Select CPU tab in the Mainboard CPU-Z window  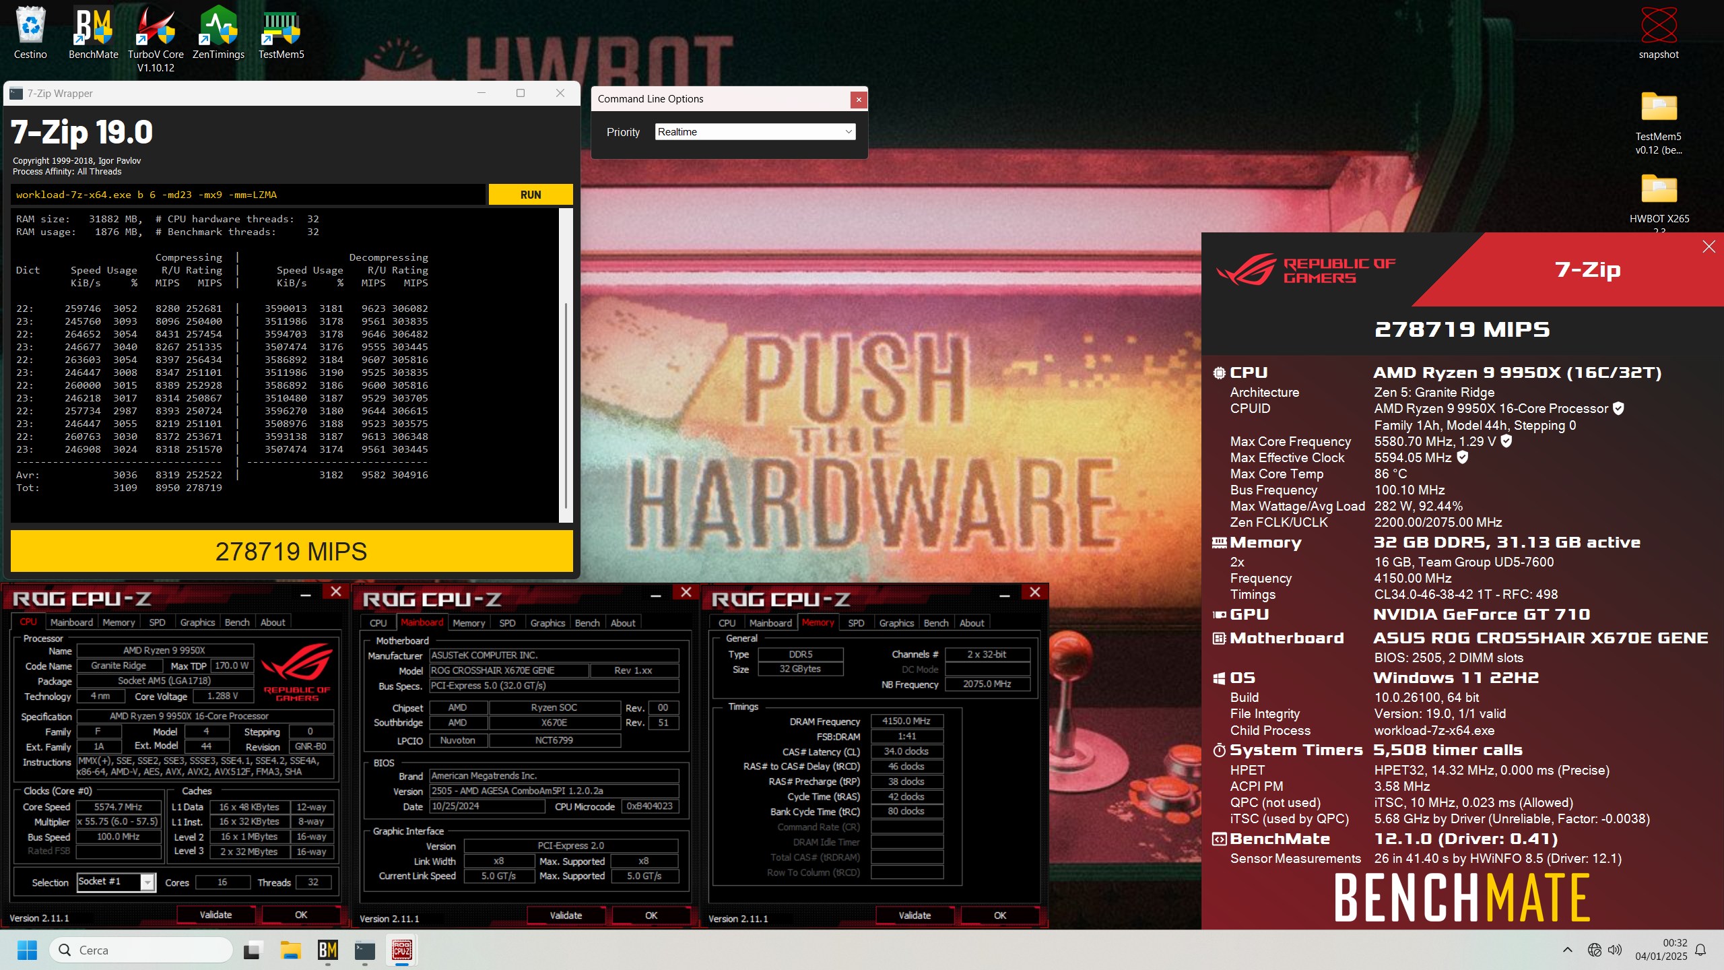(x=378, y=623)
